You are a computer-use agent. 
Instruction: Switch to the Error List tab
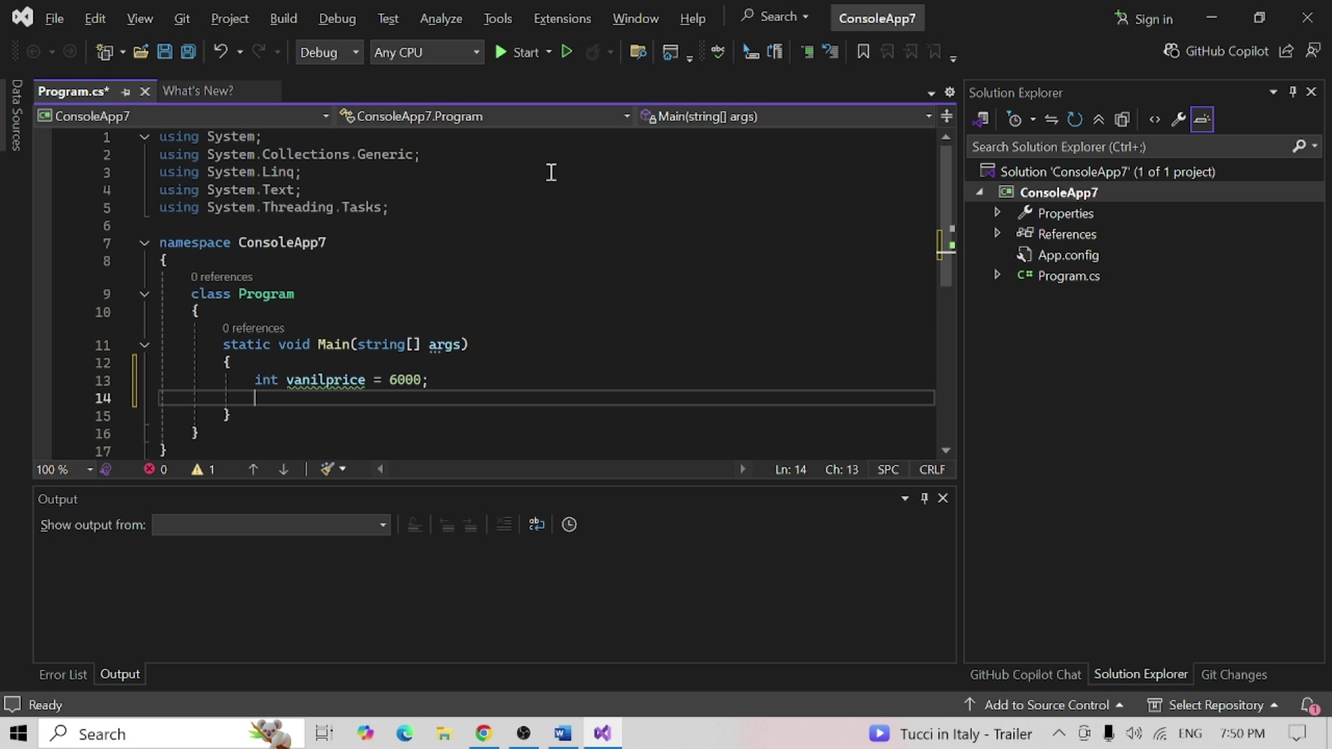click(62, 674)
